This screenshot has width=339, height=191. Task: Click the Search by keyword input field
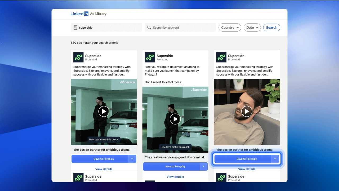180,27
